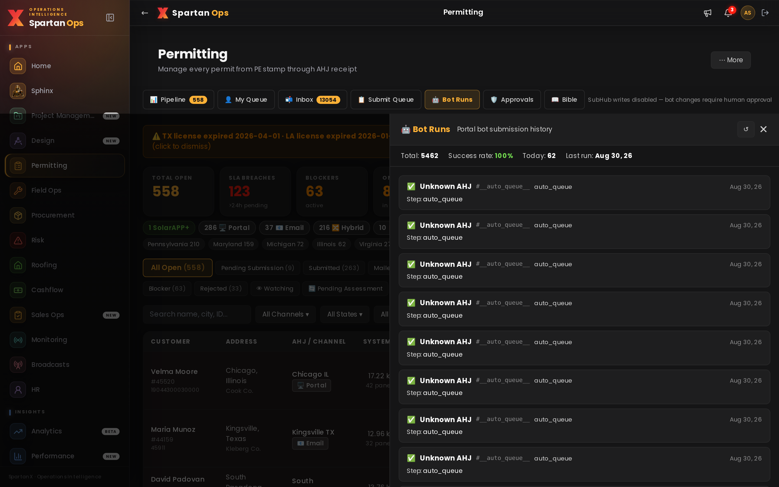Expand the All Channels dropdown
Image resolution: width=779 pixels, height=487 pixels.
click(x=286, y=314)
